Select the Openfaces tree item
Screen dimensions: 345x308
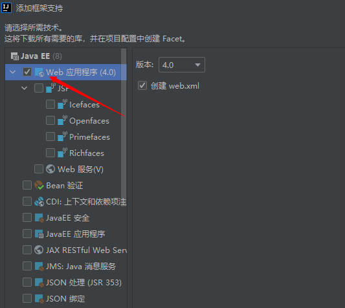point(89,121)
